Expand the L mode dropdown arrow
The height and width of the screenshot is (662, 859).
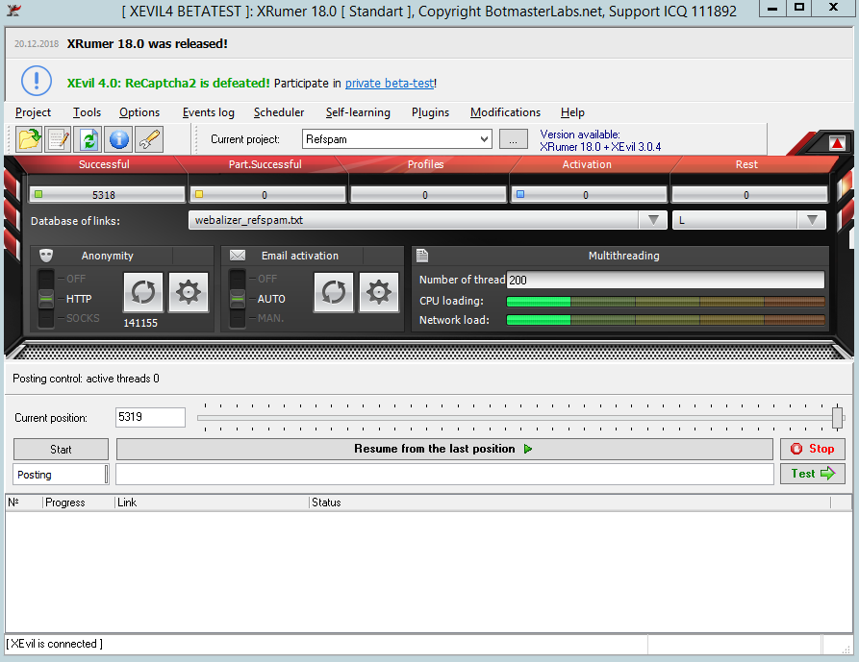coord(812,220)
